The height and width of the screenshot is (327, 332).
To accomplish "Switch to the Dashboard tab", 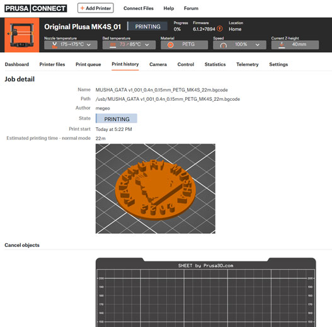I will click(17, 64).
